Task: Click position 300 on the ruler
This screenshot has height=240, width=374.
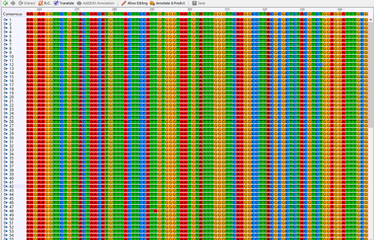Action: tap(190, 9)
